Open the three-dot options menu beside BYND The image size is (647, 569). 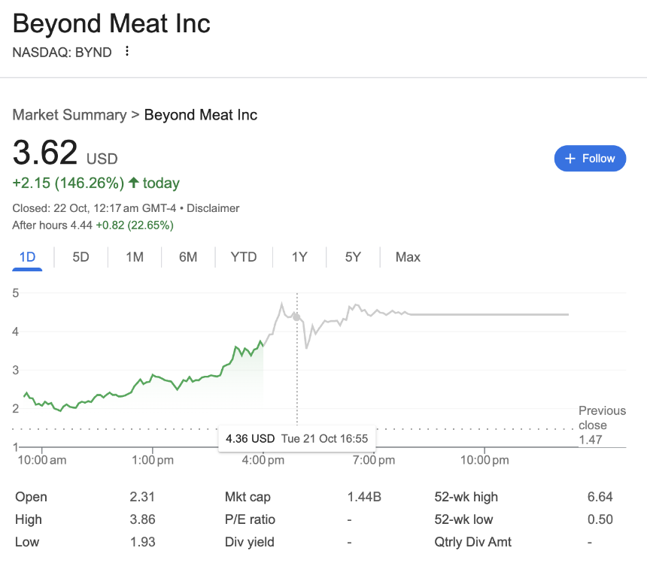coord(127,51)
